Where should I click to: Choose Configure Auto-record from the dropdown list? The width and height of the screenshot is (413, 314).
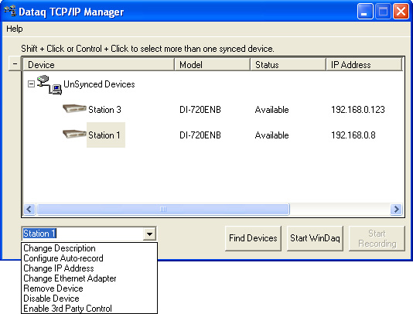[89, 258]
